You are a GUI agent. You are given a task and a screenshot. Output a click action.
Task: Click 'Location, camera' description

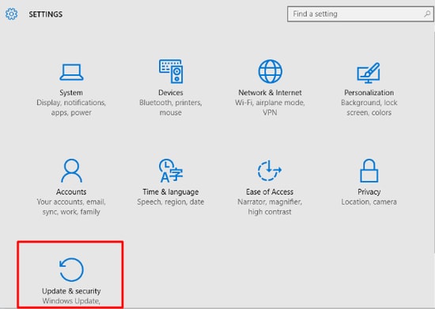pos(369,202)
